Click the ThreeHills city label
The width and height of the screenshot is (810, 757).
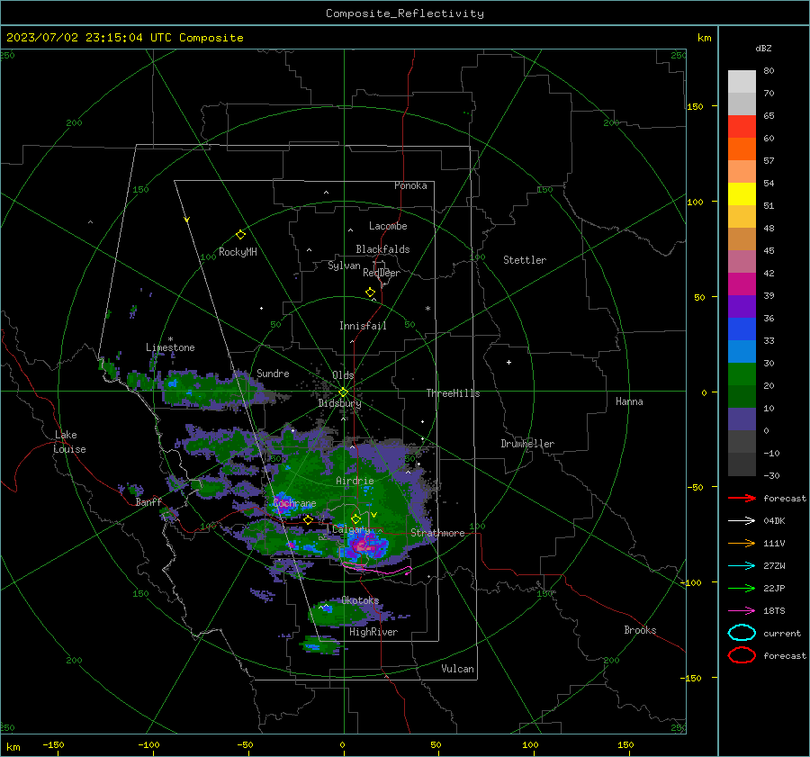click(x=453, y=393)
